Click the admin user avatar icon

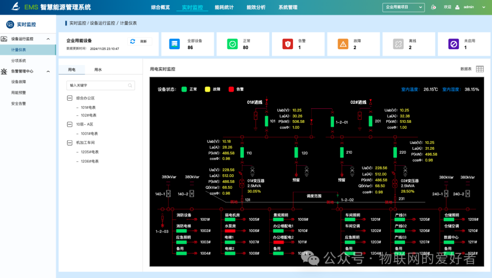coord(458,7)
